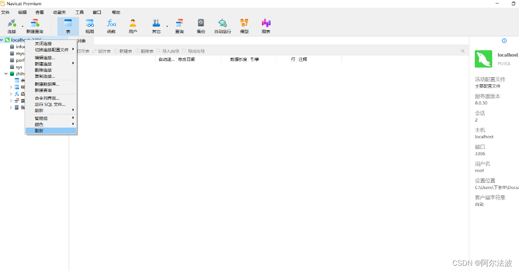Click the highlighted 刷新 entry at the menu bottom
The height and width of the screenshot is (271, 519).
pos(51,131)
